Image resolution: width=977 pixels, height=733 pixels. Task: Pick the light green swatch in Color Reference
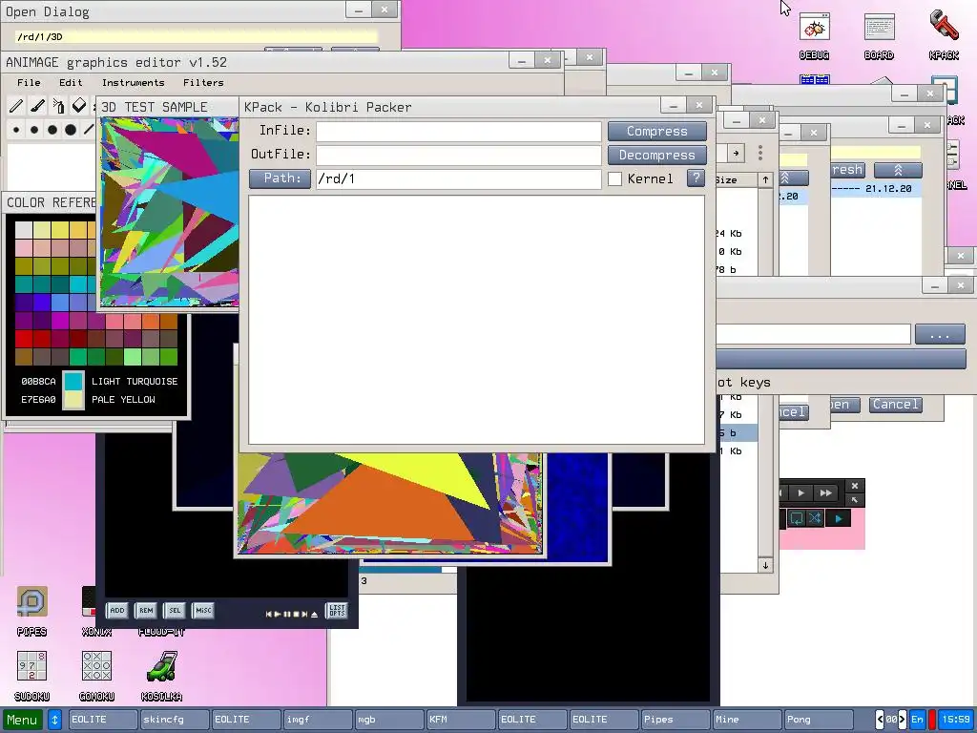(x=133, y=357)
